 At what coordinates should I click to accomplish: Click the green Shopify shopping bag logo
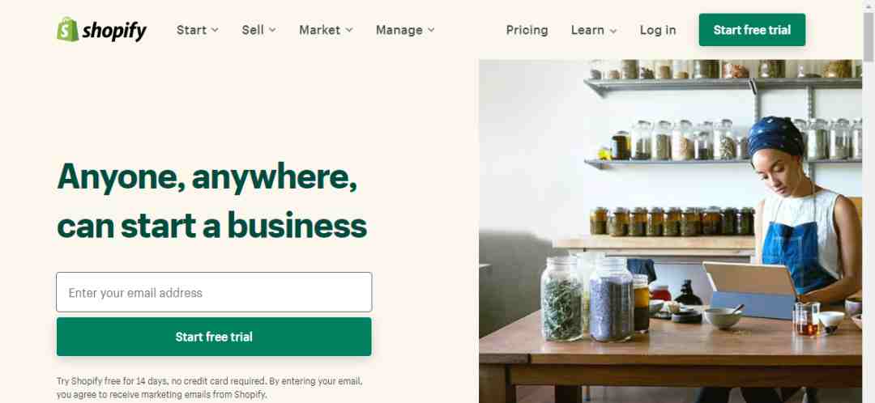(67, 29)
